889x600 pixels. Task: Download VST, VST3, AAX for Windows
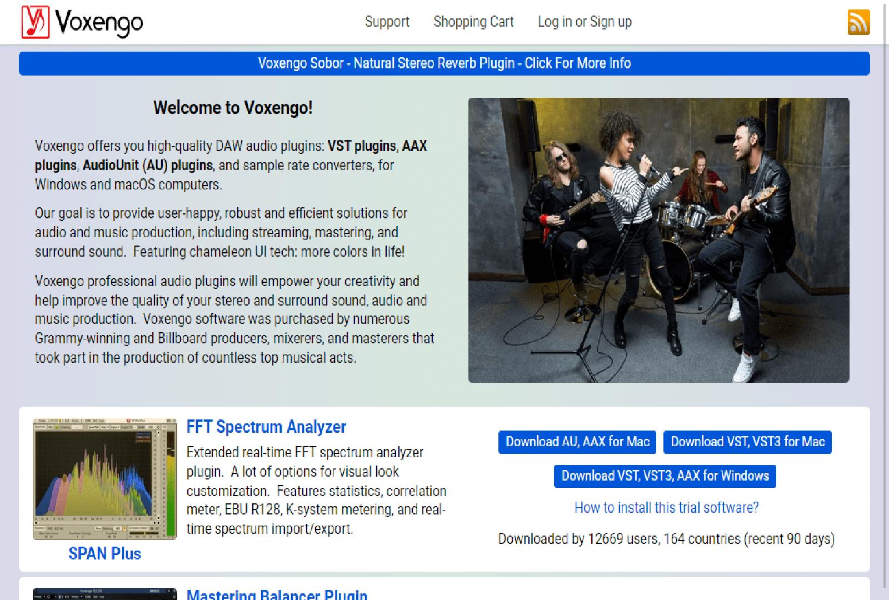tap(665, 476)
